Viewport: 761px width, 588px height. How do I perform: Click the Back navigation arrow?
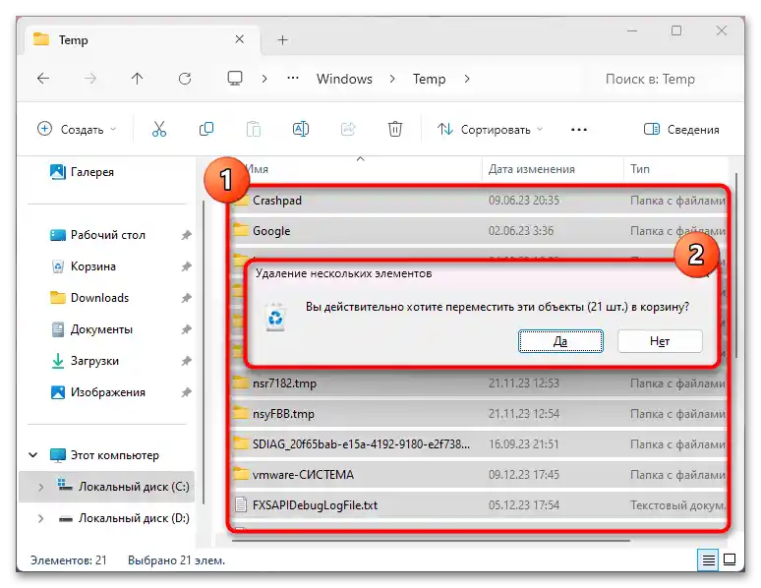coord(43,79)
